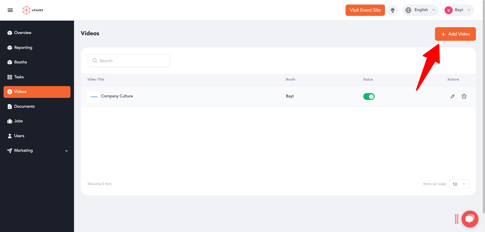Screen dimensions: 485x232
Task: Click the vFairs logo
Action: tap(33, 10)
